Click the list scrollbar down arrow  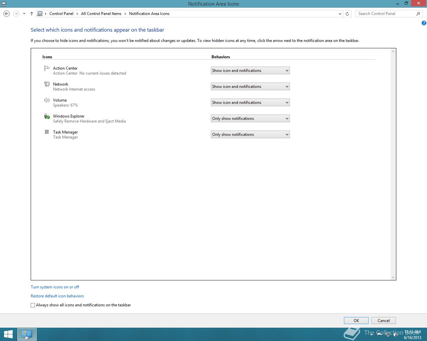(393, 277)
